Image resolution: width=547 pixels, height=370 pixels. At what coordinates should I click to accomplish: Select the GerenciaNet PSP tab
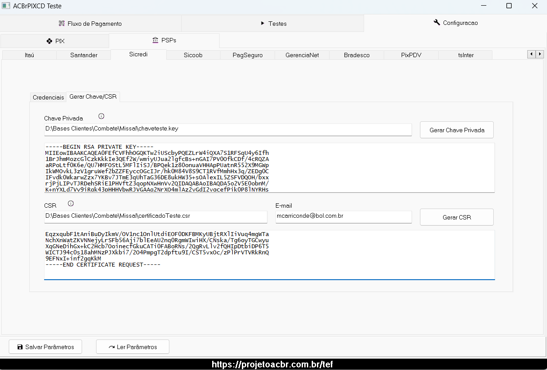(302, 55)
